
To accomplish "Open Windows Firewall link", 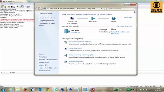I will [44, 71].
